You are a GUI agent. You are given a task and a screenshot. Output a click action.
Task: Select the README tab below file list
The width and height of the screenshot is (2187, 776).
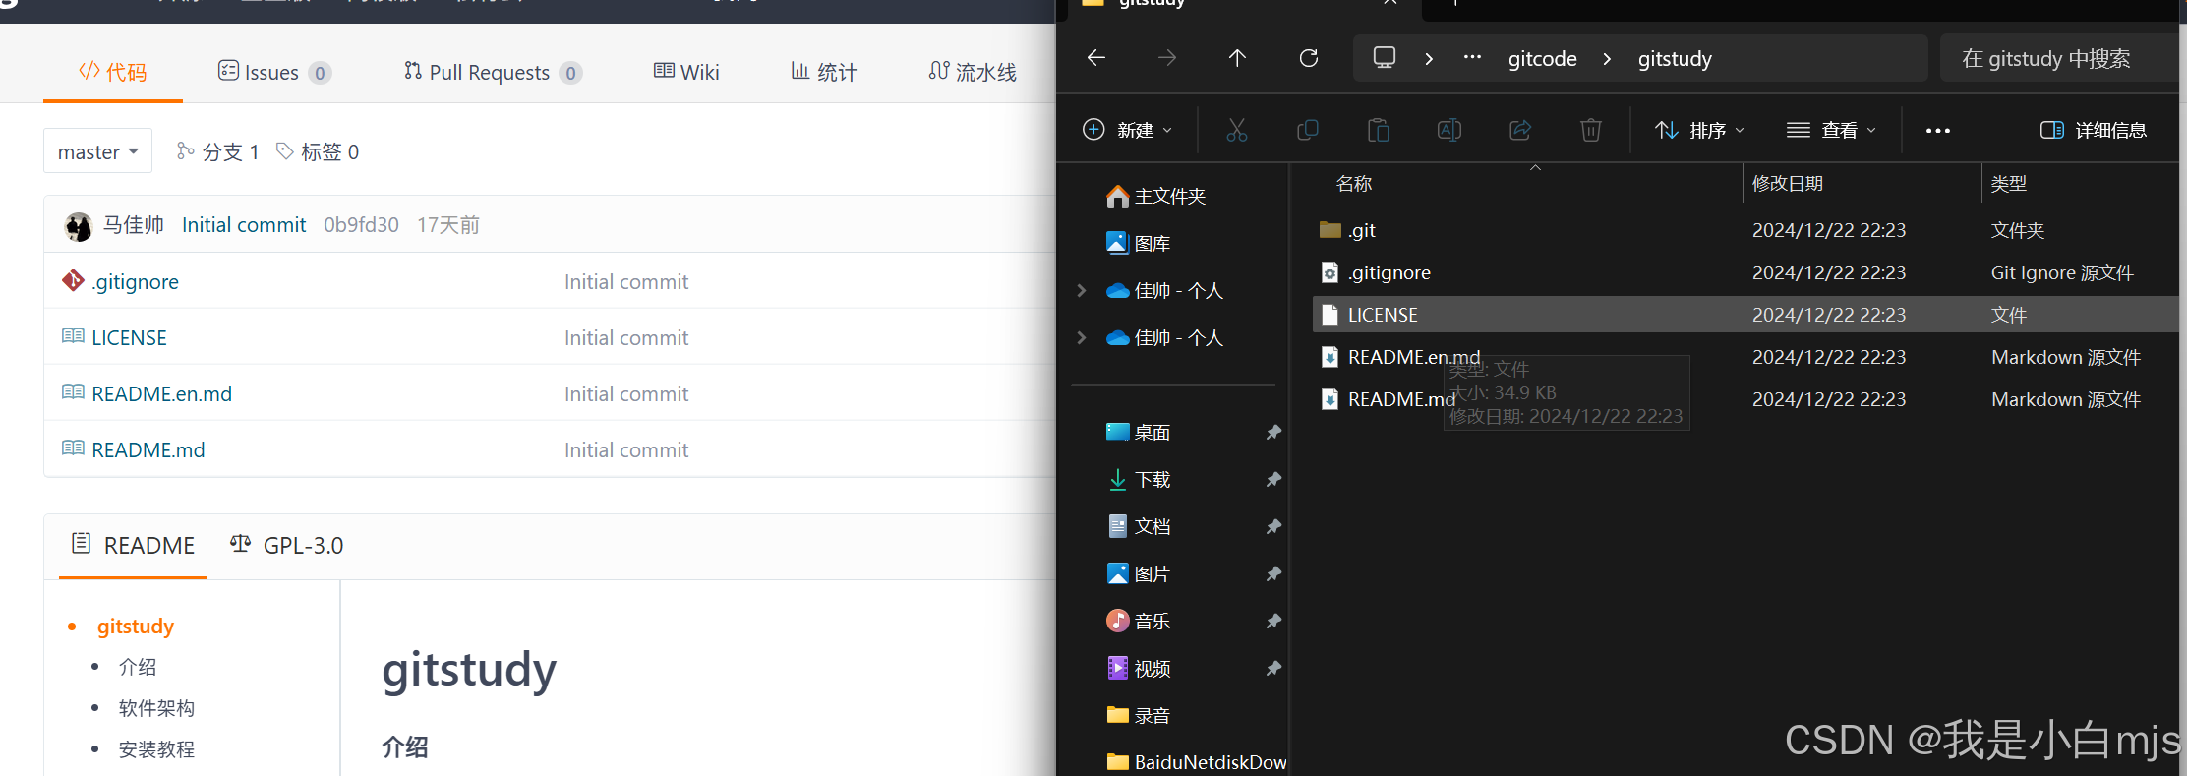point(133,545)
